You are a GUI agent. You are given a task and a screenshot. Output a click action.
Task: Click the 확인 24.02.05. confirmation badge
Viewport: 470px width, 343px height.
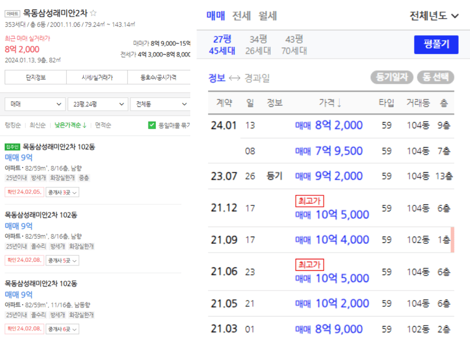pos(24,192)
